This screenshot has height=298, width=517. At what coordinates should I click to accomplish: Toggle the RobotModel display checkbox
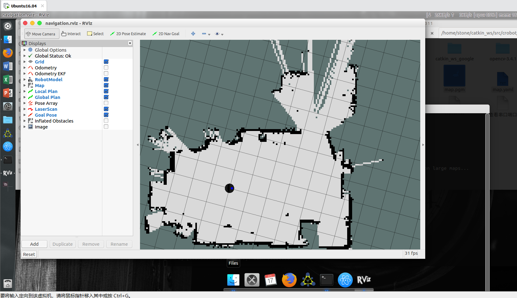tap(106, 80)
